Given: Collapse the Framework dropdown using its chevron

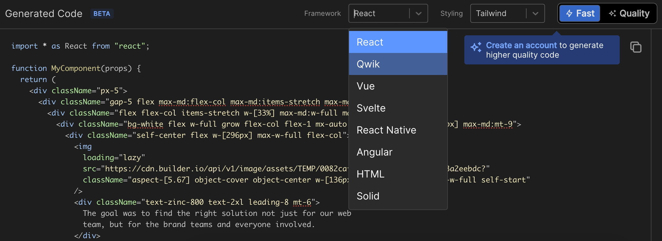Looking at the screenshot, I should coord(419,14).
